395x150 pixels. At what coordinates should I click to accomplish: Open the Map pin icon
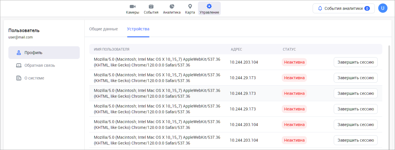190,6
